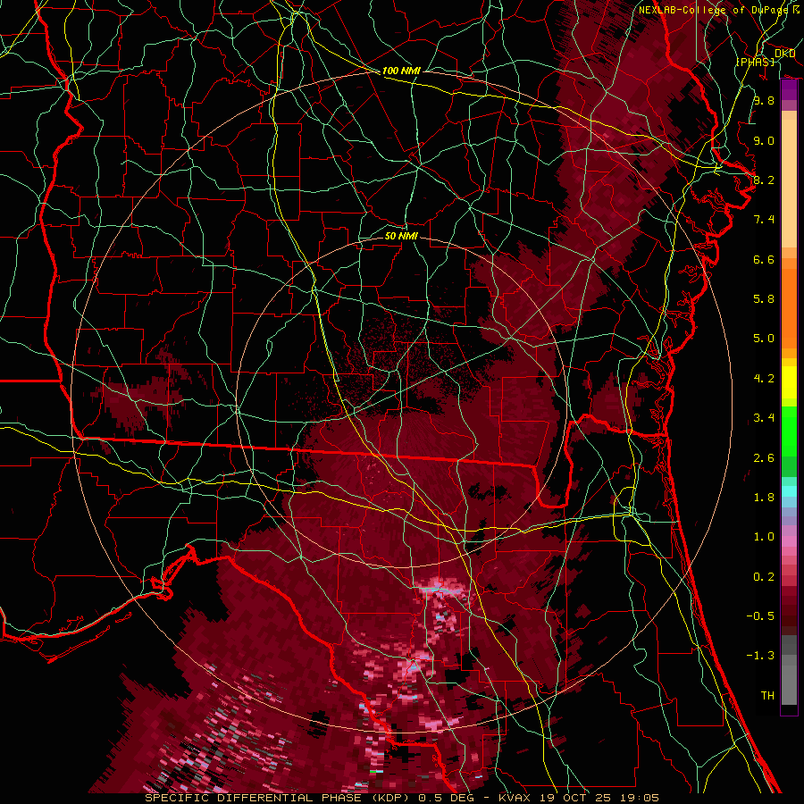Click the 3.4 scale value
Screen dimensions: 804x804
[764, 418]
